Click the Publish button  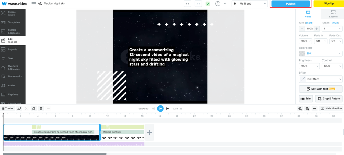coord(291,4)
